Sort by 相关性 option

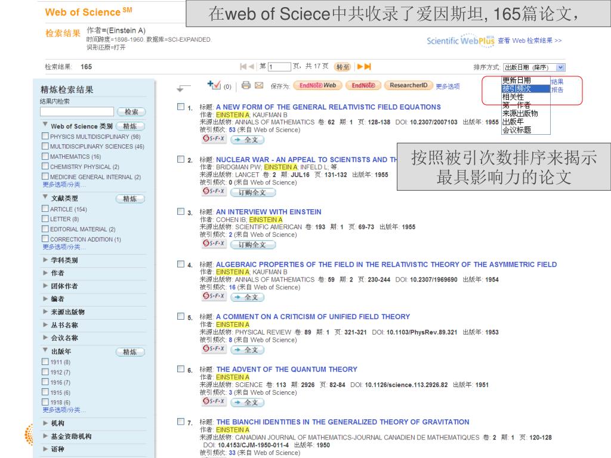[525, 97]
